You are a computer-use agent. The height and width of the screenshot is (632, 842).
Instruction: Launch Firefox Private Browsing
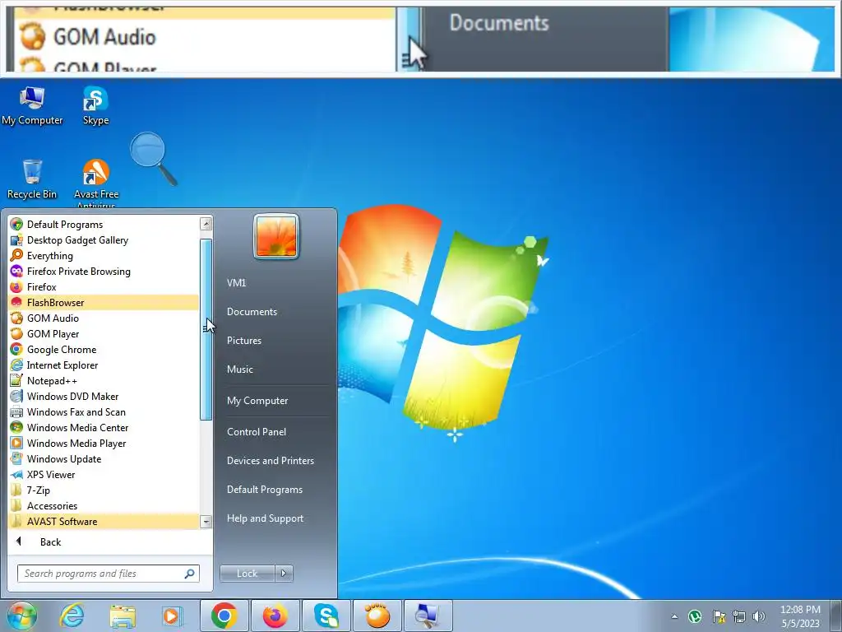(x=104, y=272)
